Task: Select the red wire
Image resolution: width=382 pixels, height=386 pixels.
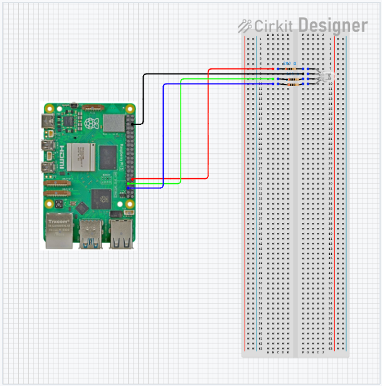Action: coord(208,123)
